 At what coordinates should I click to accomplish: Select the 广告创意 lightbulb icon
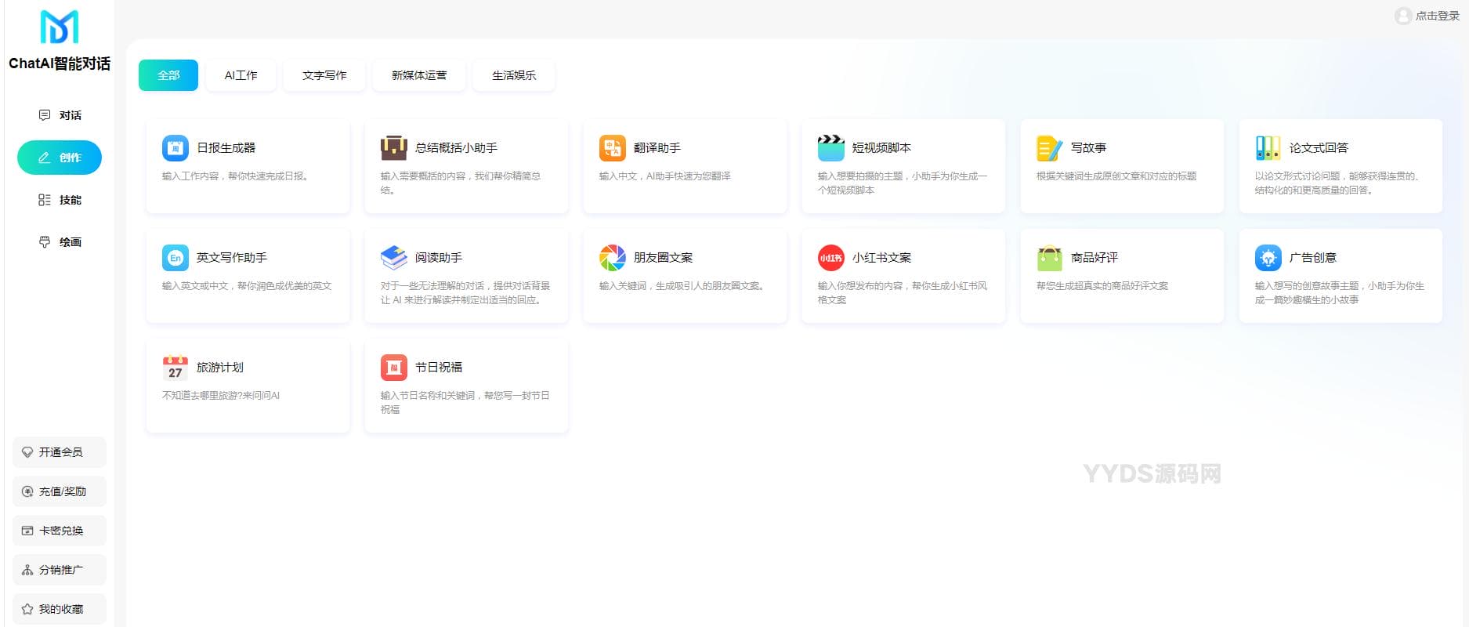point(1268,257)
